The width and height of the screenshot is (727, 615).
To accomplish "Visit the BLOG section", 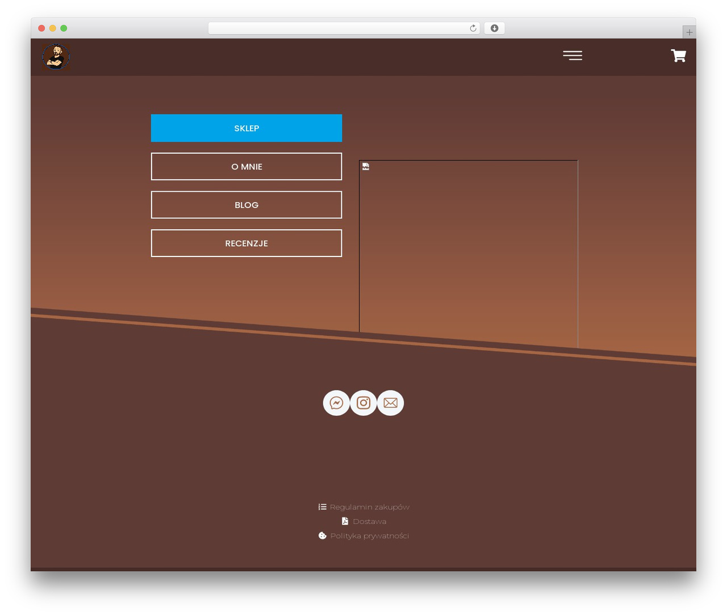I will 246,205.
